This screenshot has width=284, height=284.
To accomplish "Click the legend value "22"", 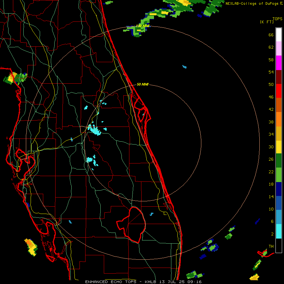I will 271,172.
